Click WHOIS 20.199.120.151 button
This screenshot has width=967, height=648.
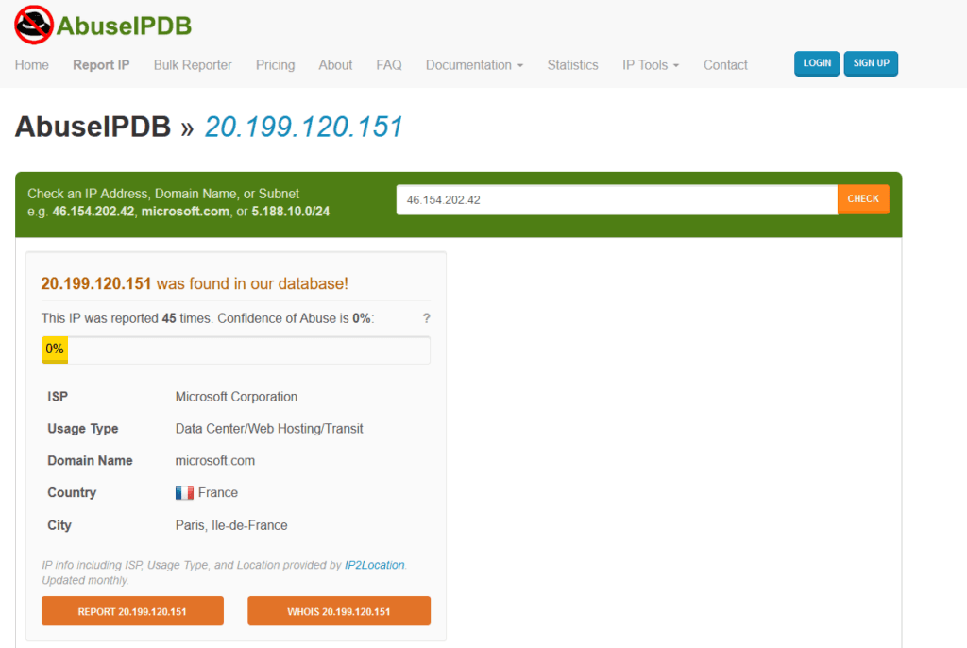[339, 611]
